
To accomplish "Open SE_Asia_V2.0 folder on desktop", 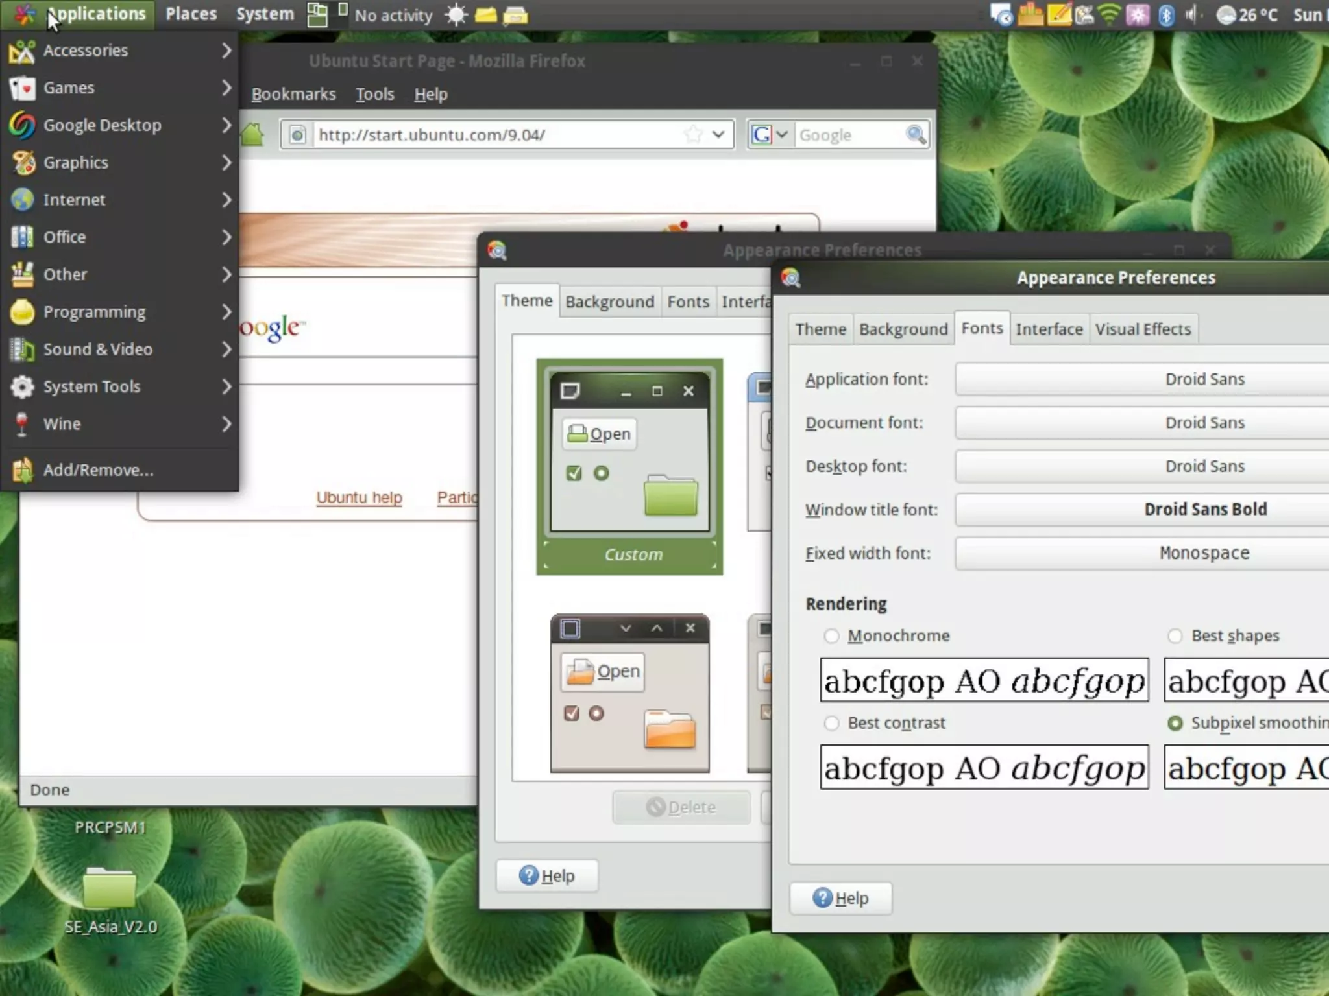I will click(110, 888).
